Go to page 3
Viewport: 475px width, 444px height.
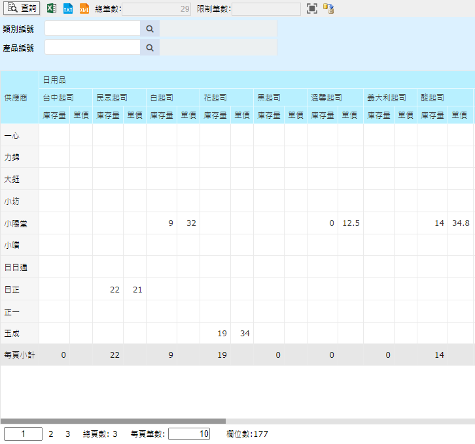[x=68, y=434]
